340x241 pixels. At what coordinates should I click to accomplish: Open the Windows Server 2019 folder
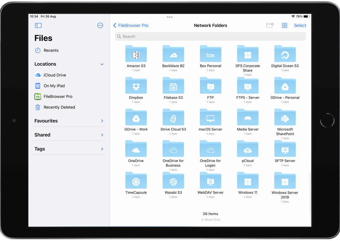click(x=285, y=180)
